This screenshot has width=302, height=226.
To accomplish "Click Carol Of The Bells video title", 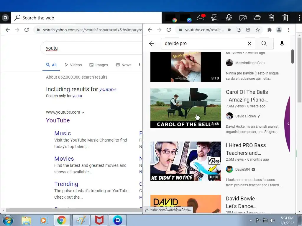I will click(x=247, y=96).
